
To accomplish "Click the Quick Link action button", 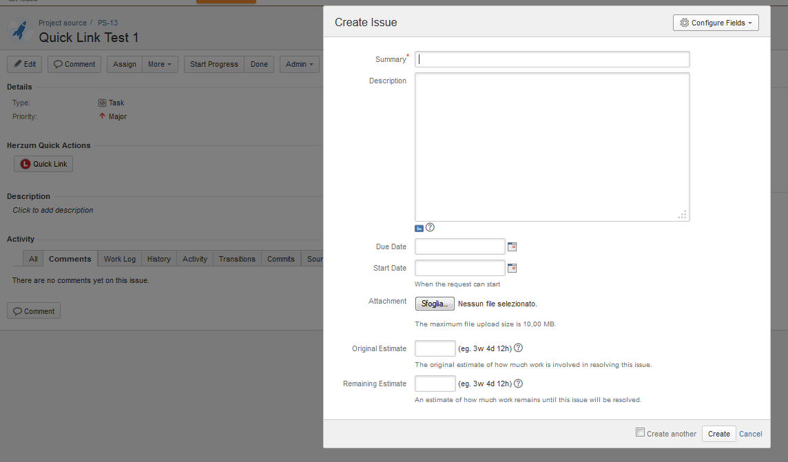I will (43, 164).
